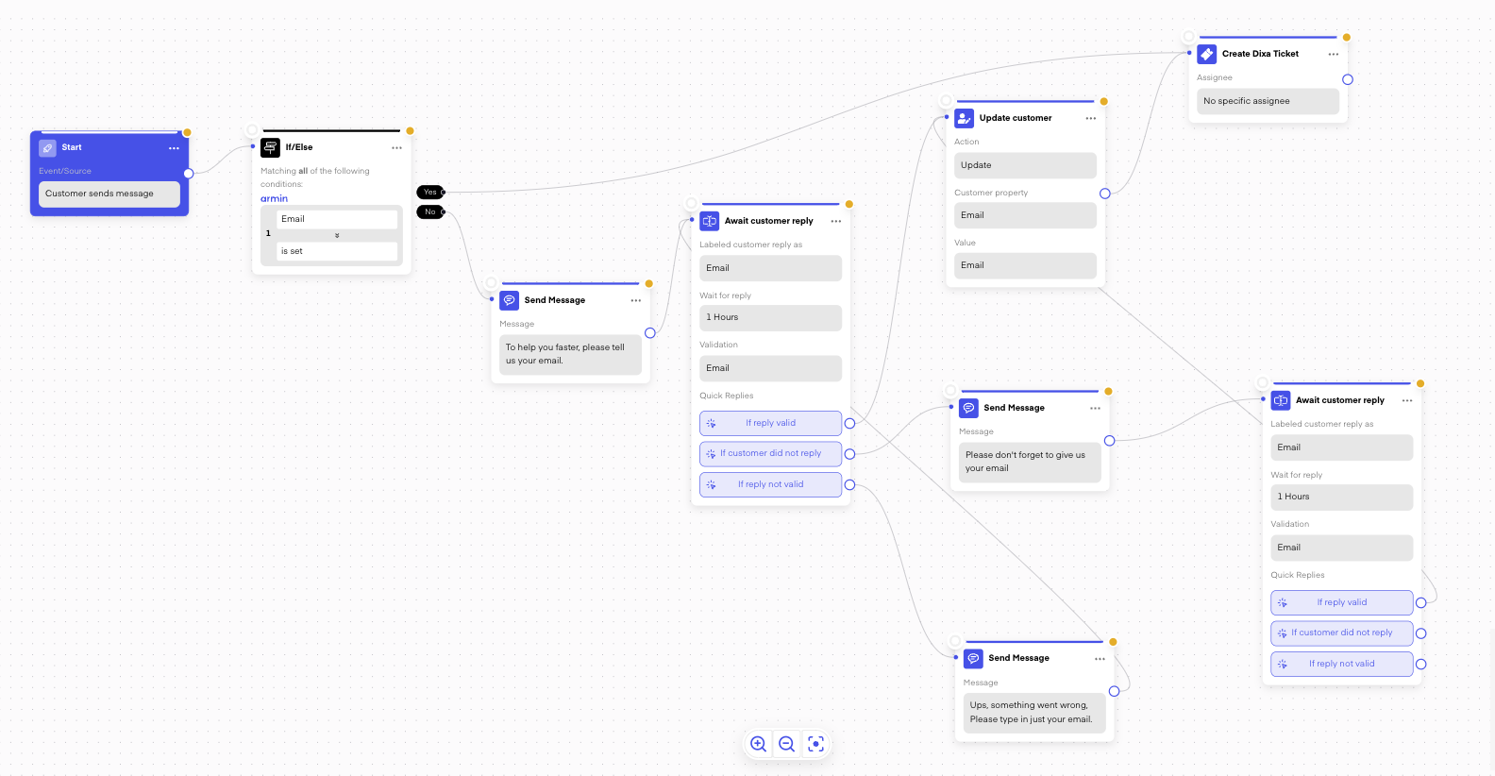Expand the 'is set' condition chevron
Viewport: 1495px width, 776px height.
point(337,235)
